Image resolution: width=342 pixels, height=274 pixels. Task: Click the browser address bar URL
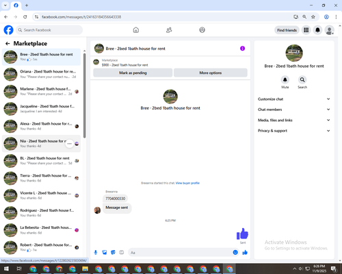point(81,17)
